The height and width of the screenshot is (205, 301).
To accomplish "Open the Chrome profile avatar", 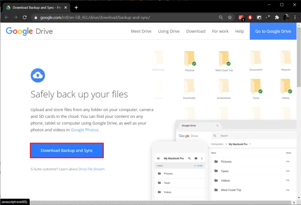I will click(286, 17).
